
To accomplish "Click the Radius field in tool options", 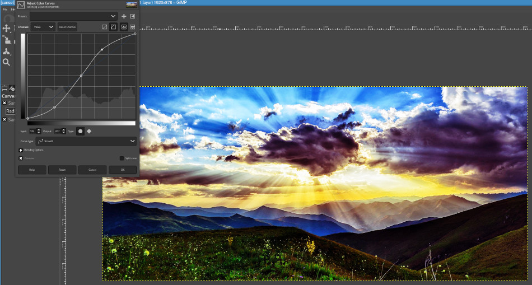I will [x=10, y=111].
